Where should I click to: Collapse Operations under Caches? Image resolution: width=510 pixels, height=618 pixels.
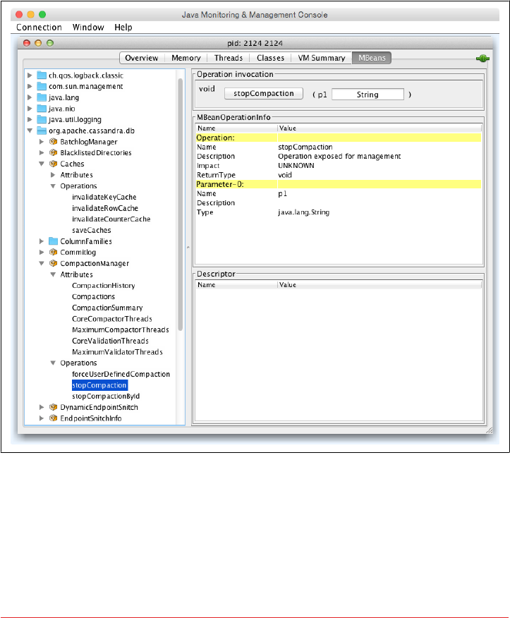point(53,186)
